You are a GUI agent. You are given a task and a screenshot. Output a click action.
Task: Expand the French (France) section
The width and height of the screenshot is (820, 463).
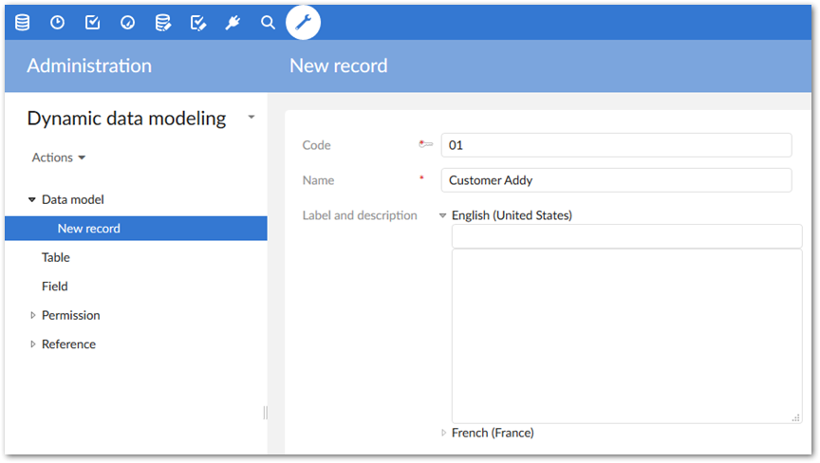pos(443,433)
